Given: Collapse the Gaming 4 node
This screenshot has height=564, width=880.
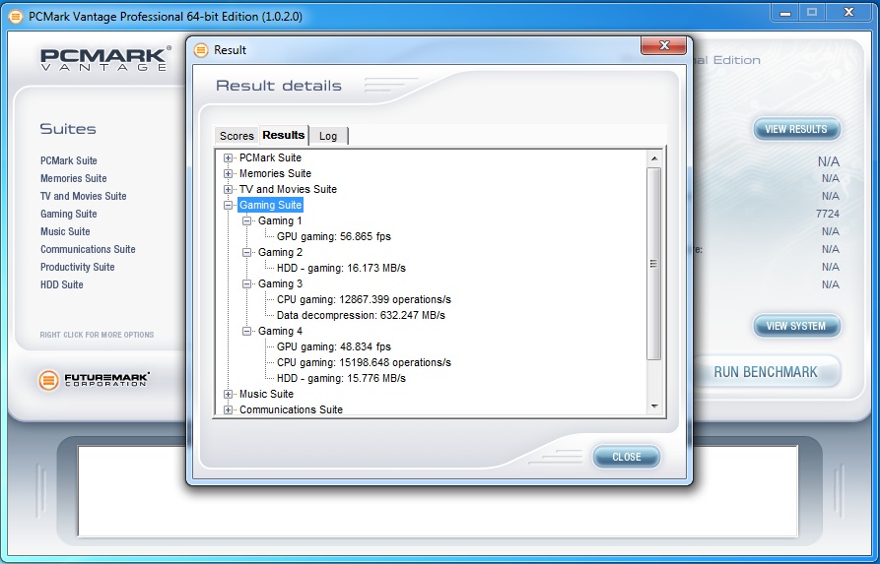Looking at the screenshot, I should tap(246, 332).
